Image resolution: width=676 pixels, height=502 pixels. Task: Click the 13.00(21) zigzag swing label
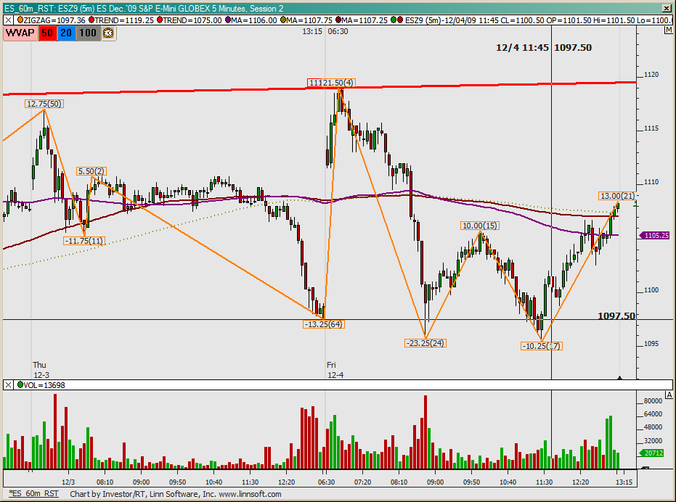617,196
